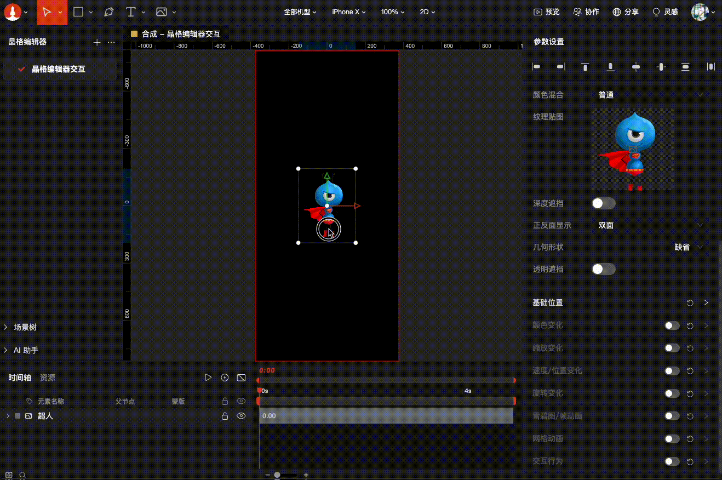Select the arrow selection tool
This screenshot has width=722, height=480.
(47, 12)
